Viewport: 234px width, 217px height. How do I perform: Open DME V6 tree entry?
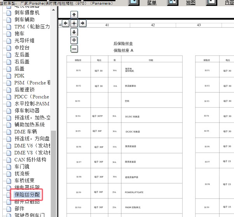32,145
